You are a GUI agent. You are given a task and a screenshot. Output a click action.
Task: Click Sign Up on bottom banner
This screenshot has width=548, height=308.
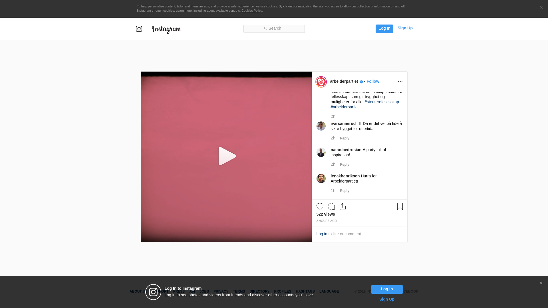pos(387,299)
